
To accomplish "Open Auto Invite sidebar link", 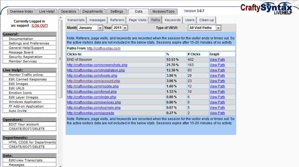I will click(x=18, y=111).
